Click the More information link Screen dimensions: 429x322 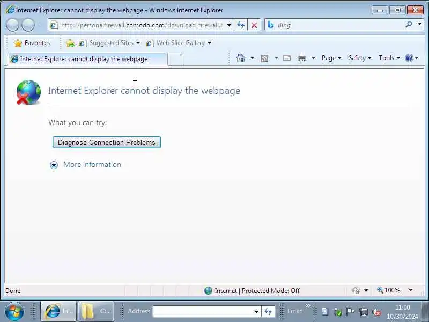coord(92,165)
